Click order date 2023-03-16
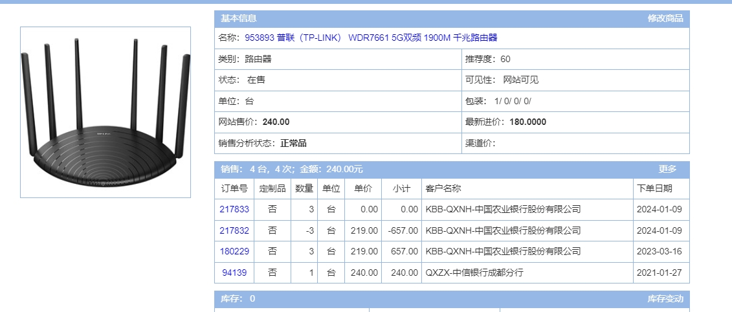This screenshot has height=312, width=732. click(x=659, y=251)
